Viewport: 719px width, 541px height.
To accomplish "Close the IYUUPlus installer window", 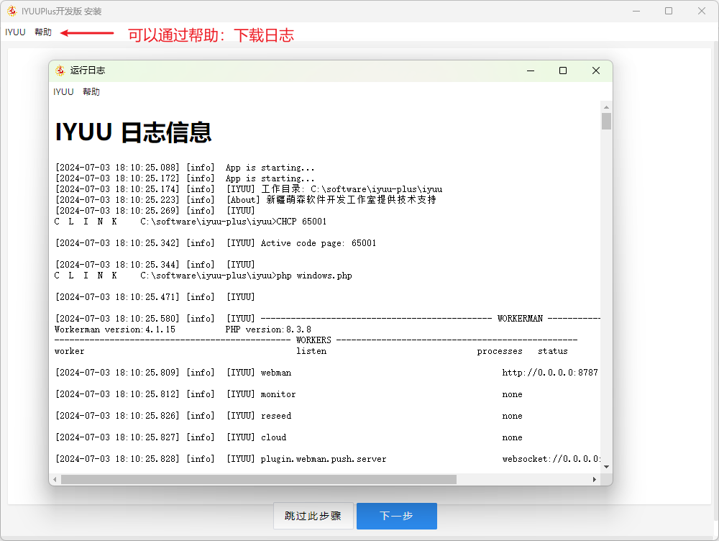I will [x=702, y=11].
